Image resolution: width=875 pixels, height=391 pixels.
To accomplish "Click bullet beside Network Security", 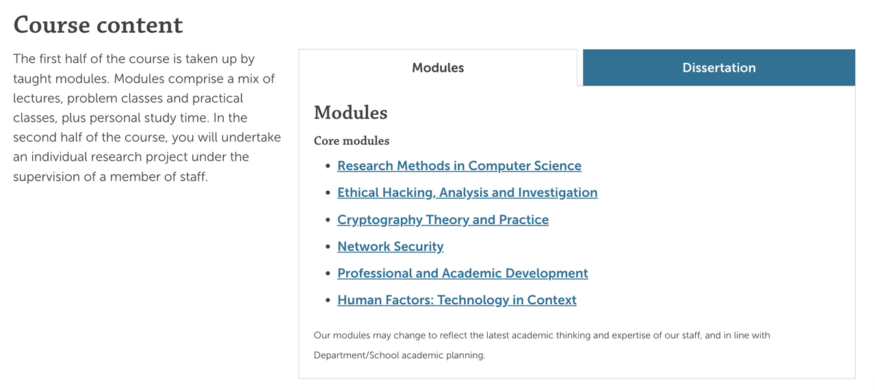I will pyautogui.click(x=328, y=247).
